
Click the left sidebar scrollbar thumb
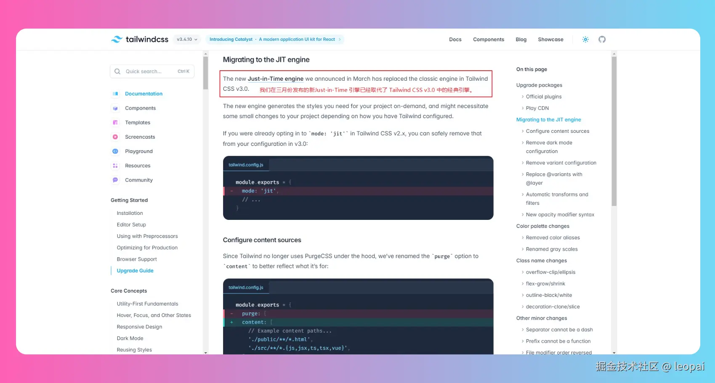[x=205, y=73]
